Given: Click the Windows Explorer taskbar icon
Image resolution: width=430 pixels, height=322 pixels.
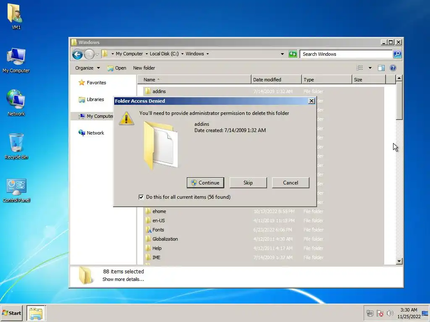Looking at the screenshot, I should click(36, 313).
